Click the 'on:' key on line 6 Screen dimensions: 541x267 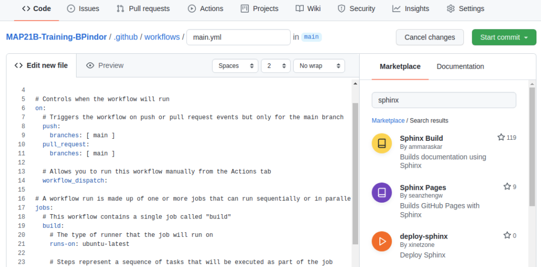coord(41,108)
